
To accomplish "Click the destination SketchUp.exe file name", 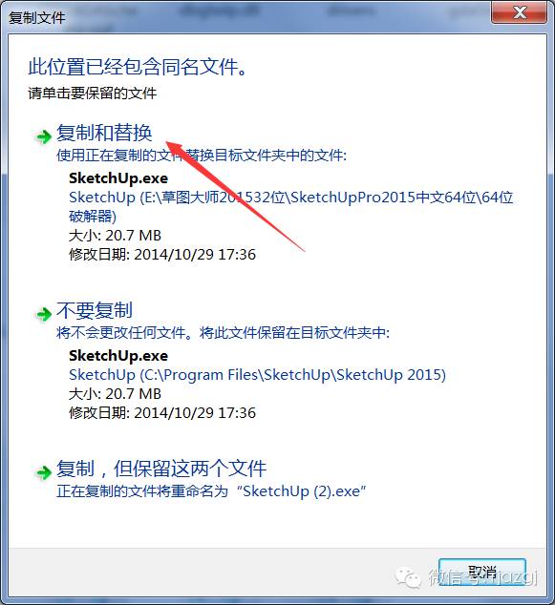I will pos(118,356).
